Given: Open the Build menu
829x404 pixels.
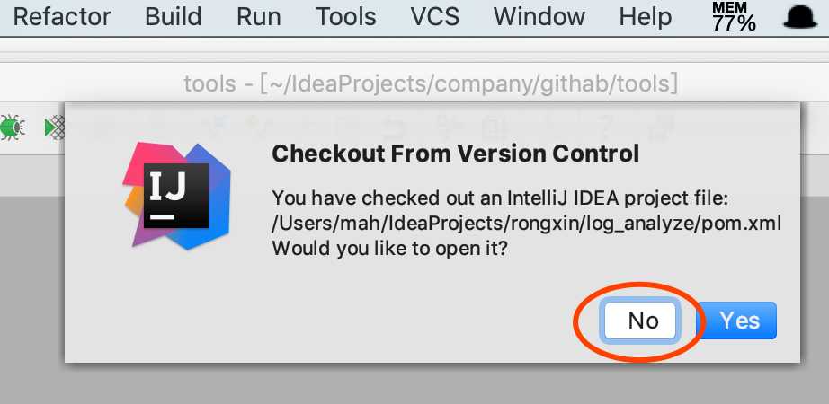Looking at the screenshot, I should [173, 17].
